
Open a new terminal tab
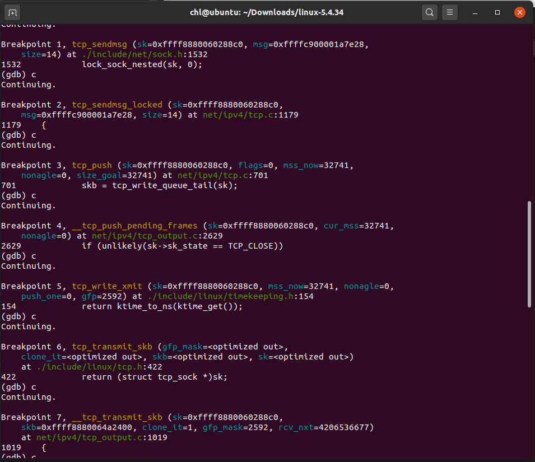(13, 13)
